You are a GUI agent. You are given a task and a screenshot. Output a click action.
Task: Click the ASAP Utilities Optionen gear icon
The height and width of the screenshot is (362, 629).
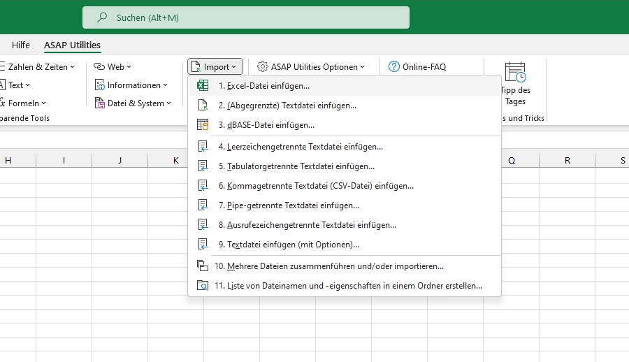tap(262, 66)
